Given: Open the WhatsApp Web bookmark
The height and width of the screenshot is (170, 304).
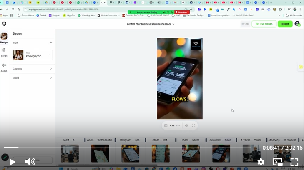Looking at the screenshot, I should [x=86, y=15].
